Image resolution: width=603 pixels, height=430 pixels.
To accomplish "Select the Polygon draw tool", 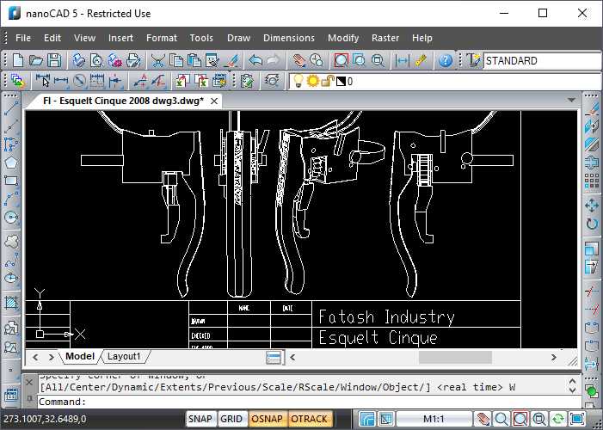I will (11, 163).
